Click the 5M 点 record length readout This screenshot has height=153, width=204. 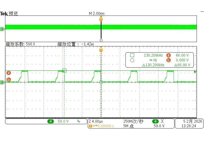pos(129,126)
